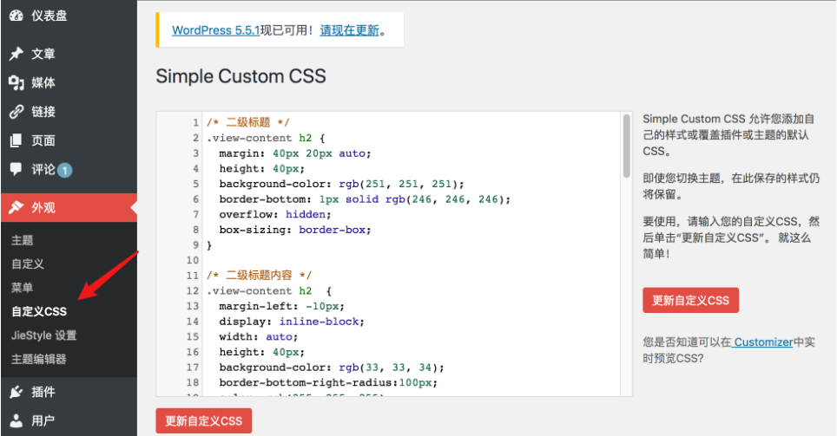837x436 pixels.
Task: Click the Simple Custom CSS page heading
Action: pos(241,76)
